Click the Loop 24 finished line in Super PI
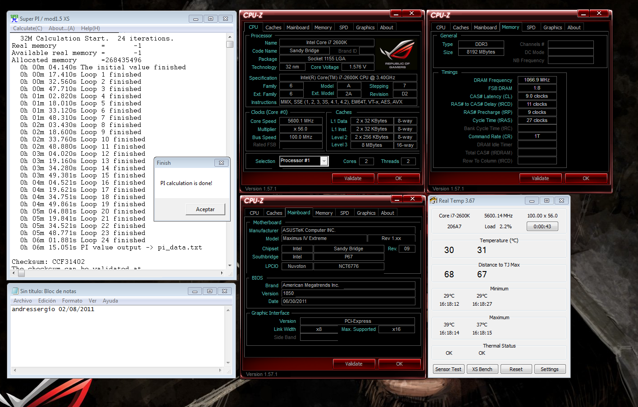Image resolution: width=638 pixels, height=407 pixels. coord(83,240)
